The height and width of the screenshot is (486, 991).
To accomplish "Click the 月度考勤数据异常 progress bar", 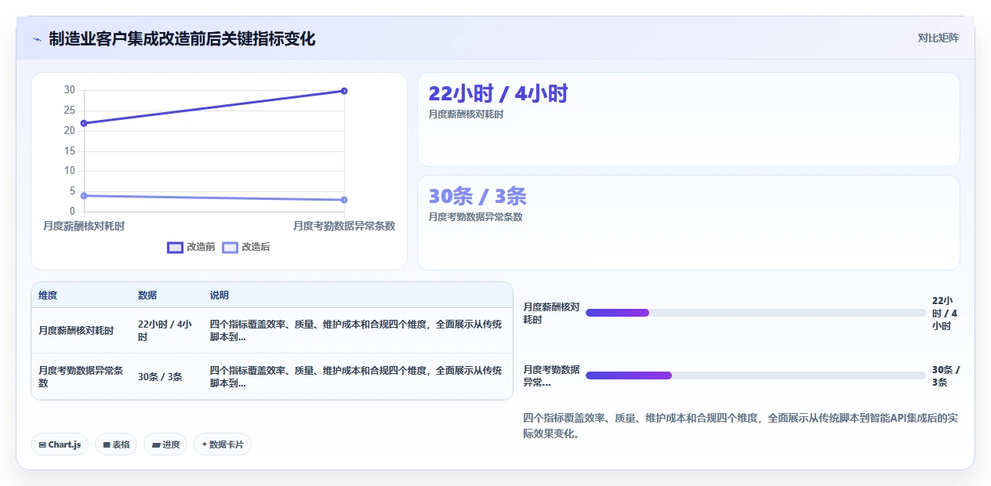I will click(756, 375).
